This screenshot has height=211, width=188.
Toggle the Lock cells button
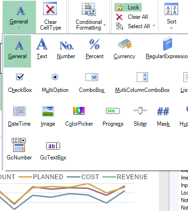tap(128, 8)
